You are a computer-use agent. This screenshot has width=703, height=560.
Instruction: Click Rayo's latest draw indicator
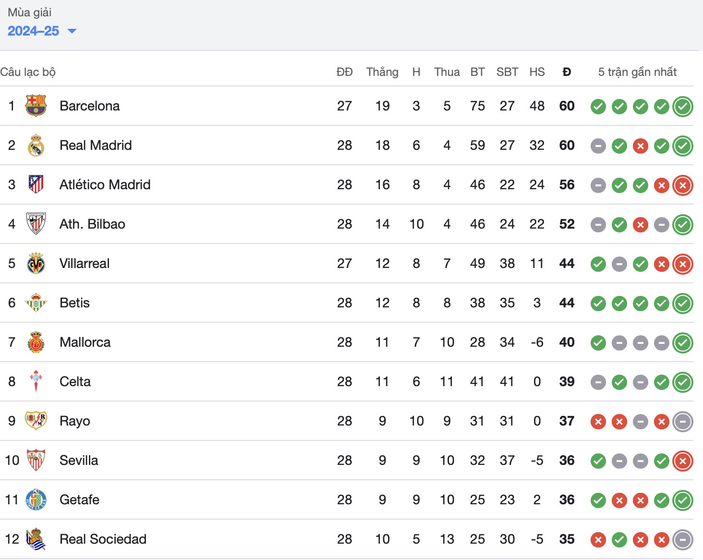point(682,422)
